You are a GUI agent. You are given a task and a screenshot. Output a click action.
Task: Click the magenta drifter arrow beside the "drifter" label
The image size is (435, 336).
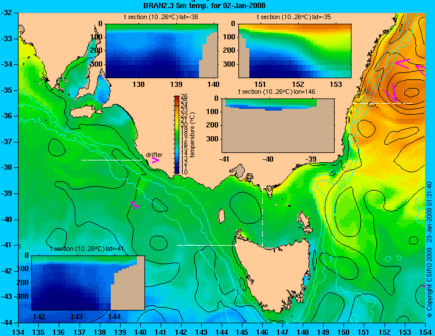[155, 160]
